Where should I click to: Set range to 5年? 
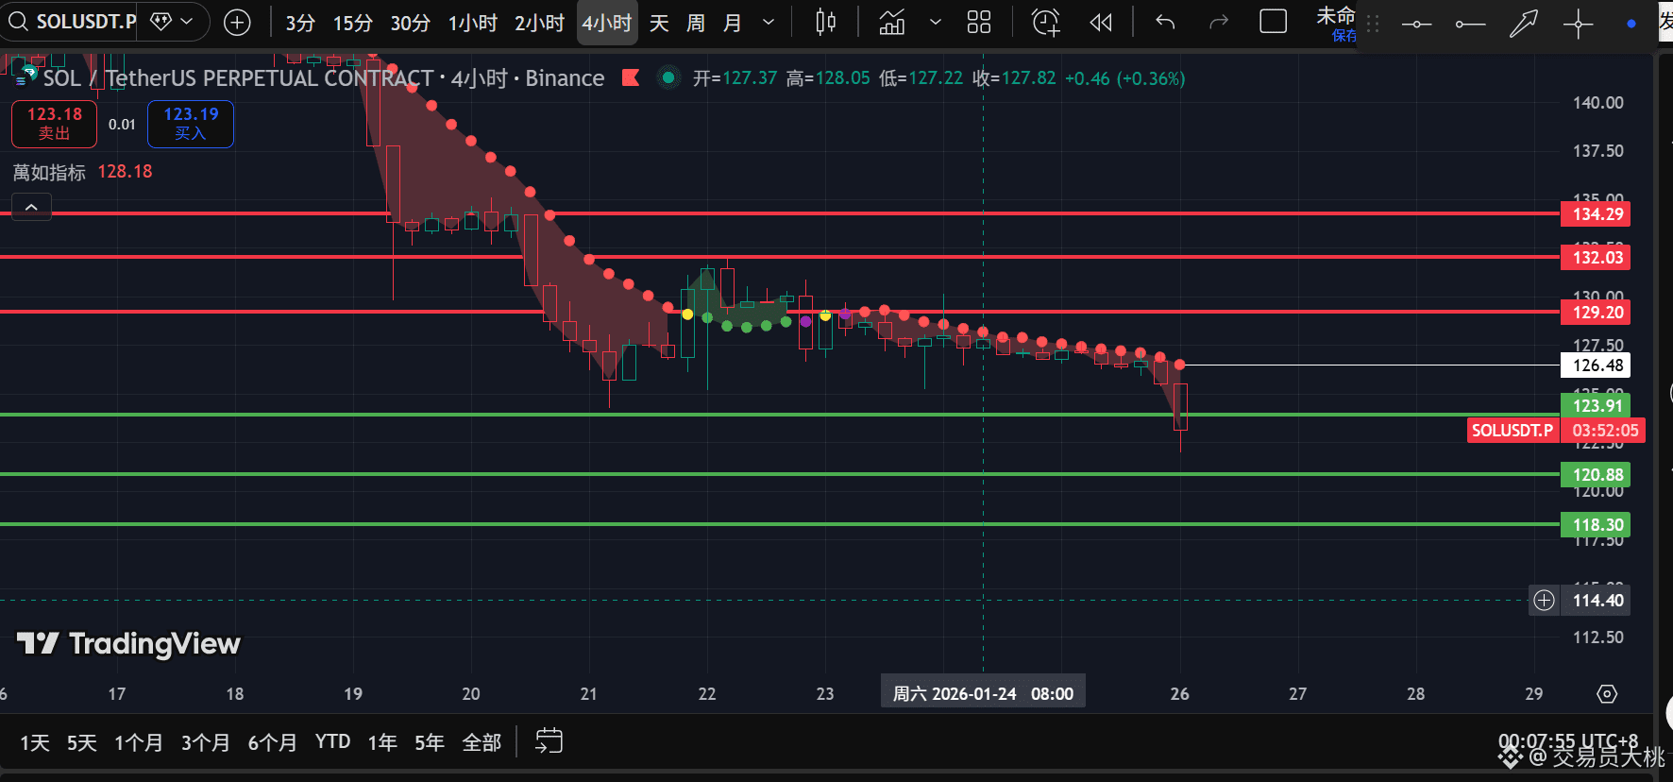430,742
